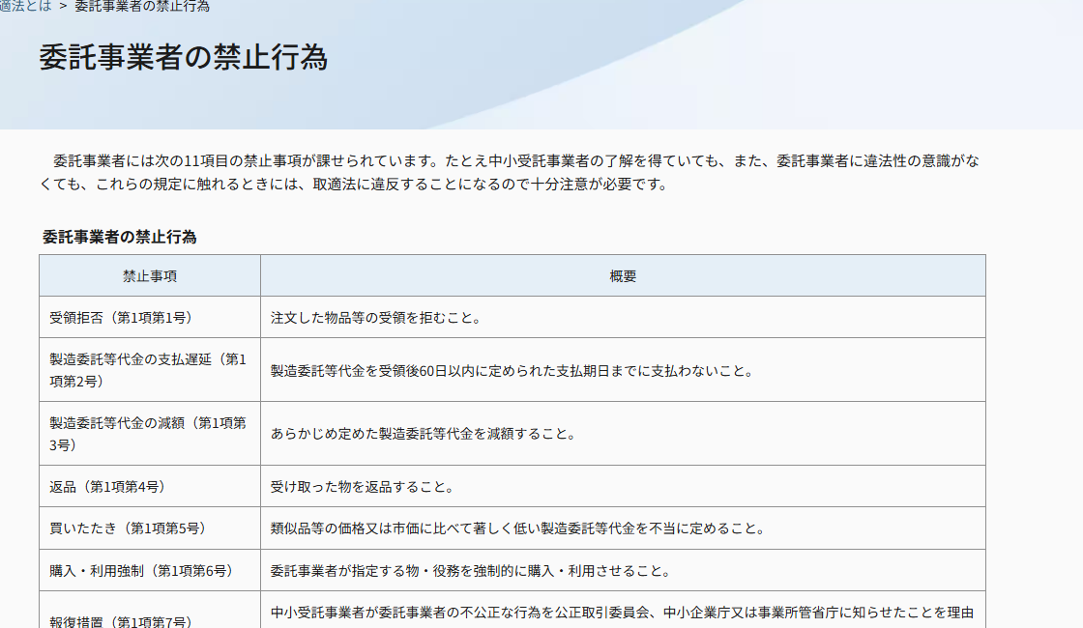Open the 適法とは breadcrumb link
The width and height of the screenshot is (1083, 628).
coord(25,6)
